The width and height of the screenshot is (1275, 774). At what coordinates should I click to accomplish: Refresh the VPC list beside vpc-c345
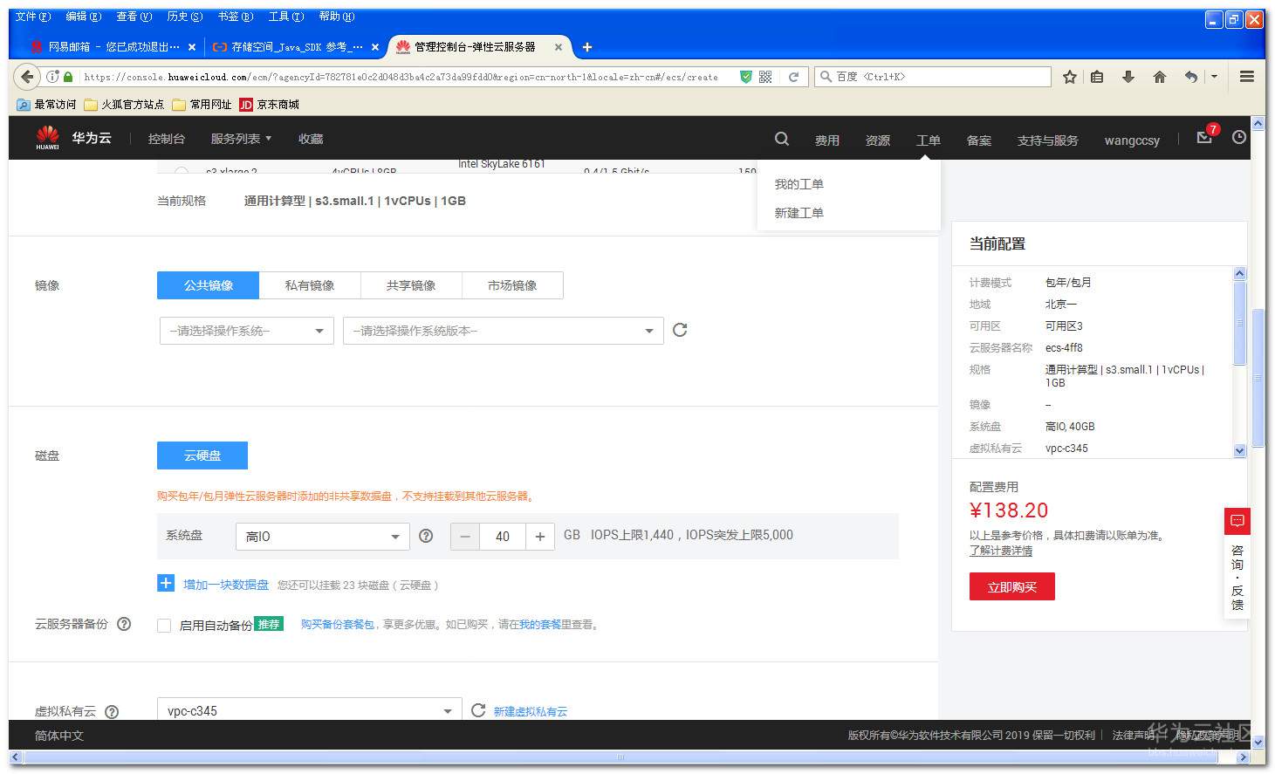477,710
